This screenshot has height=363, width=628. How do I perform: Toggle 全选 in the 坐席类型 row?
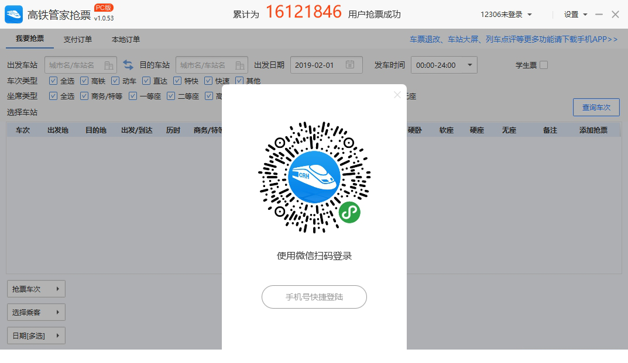click(x=53, y=96)
